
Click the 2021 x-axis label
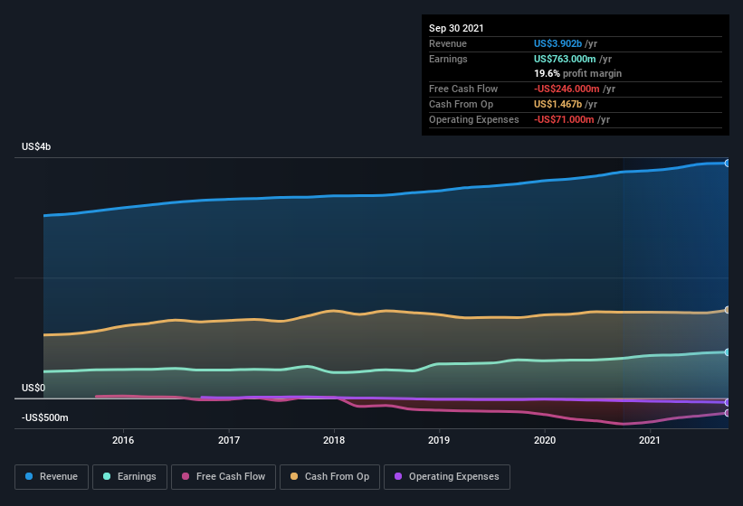tap(650, 440)
